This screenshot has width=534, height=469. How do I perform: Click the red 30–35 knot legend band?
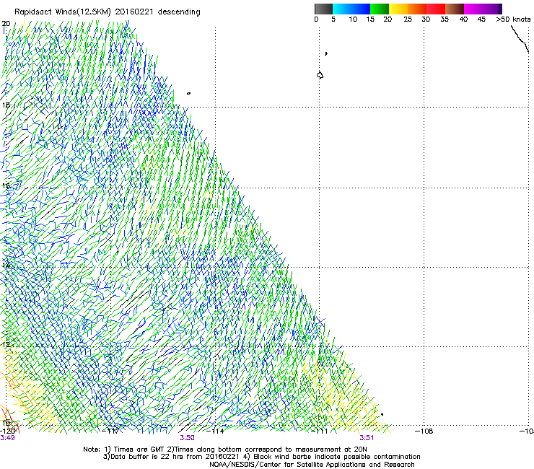(x=436, y=9)
